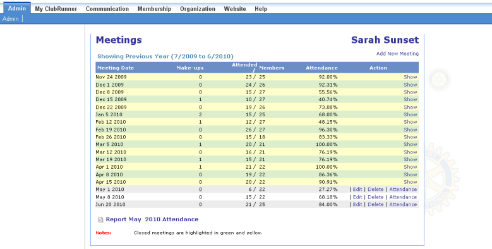This screenshot has height=249, width=492.
Task: Delete the May 8 2010 meeting
Action: 376,197
